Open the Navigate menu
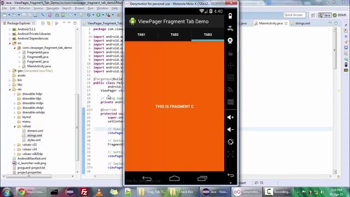 click(52, 8)
